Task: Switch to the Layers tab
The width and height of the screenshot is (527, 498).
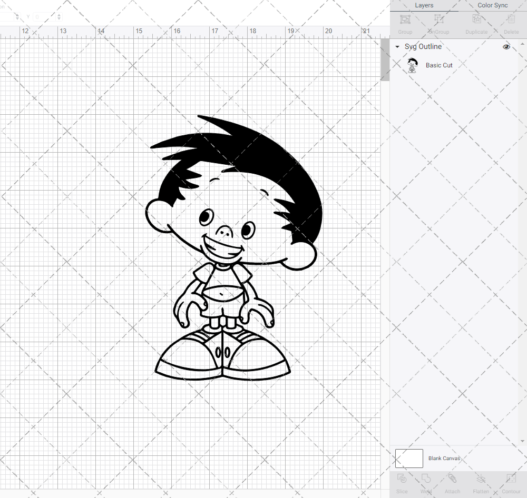Action: (424, 5)
